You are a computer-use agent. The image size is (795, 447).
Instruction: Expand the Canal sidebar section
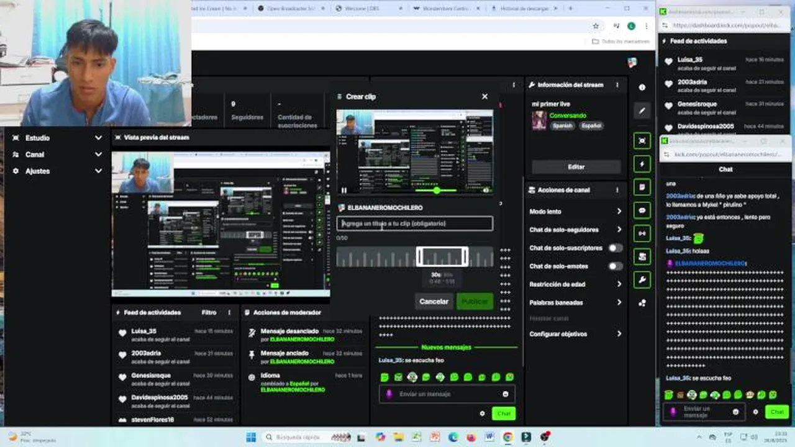click(x=56, y=155)
